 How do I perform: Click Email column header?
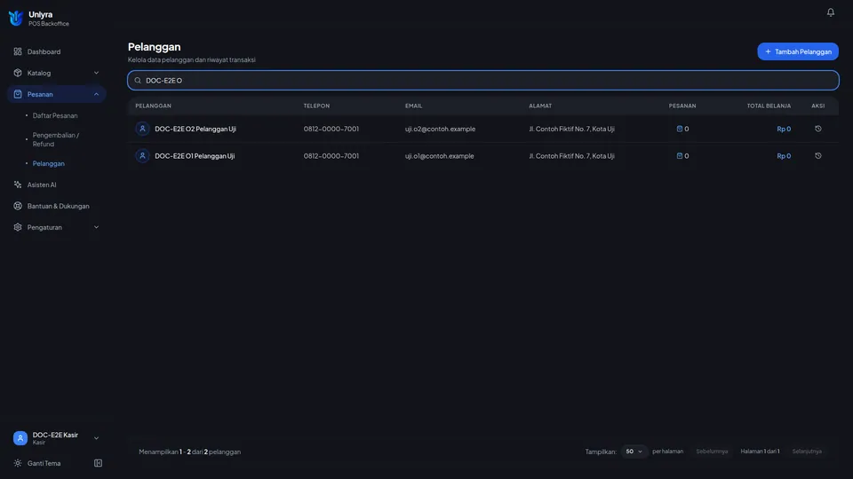[x=413, y=106]
